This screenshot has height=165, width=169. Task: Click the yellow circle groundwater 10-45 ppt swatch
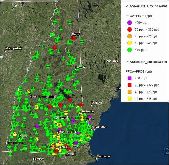pos(129,43)
